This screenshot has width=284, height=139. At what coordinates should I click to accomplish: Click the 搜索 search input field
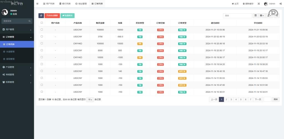point(237,16)
